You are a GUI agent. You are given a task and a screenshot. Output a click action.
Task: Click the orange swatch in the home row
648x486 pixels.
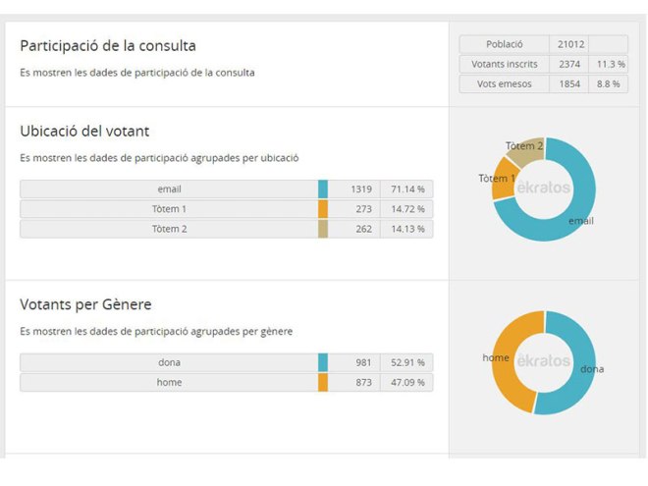(x=323, y=382)
